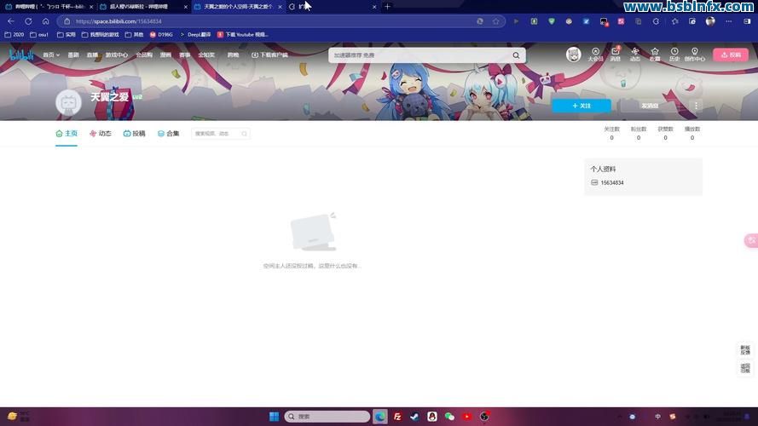Open the three-dot more menu on banner
The image size is (758, 426).
coord(696,106)
